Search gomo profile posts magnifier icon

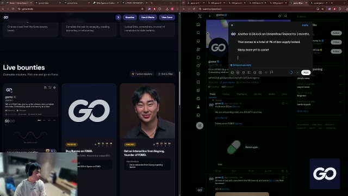(285, 16)
